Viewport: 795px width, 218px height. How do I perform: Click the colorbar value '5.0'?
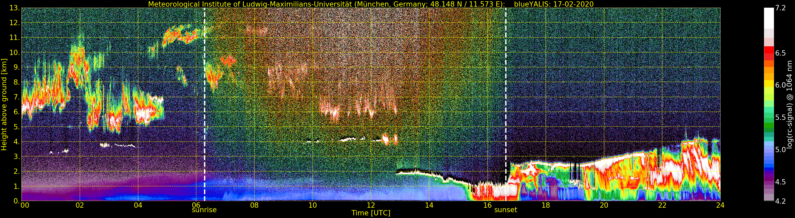click(x=780, y=149)
